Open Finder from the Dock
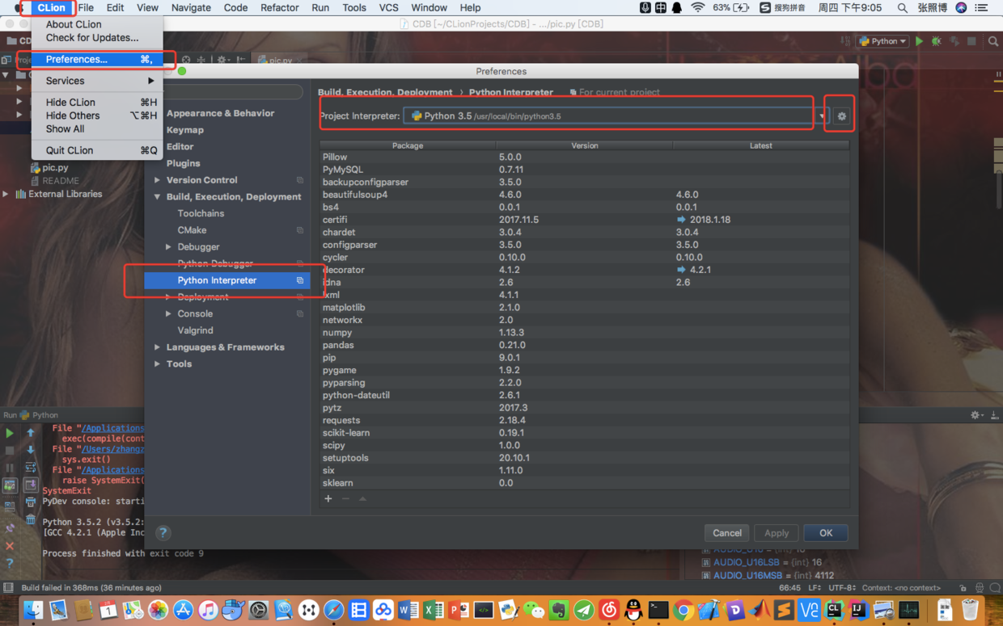This screenshot has height=626, width=1003. 33,611
